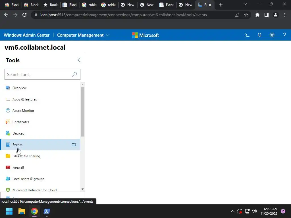This screenshot has height=218, width=291.
Task: Select the Events tool entry
Action: pyautogui.click(x=41, y=144)
